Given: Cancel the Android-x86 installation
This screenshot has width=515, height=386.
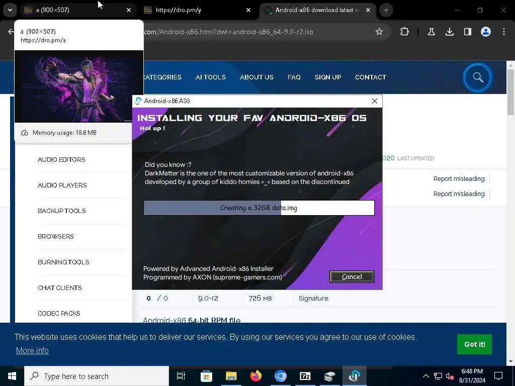Looking at the screenshot, I should coord(352,277).
